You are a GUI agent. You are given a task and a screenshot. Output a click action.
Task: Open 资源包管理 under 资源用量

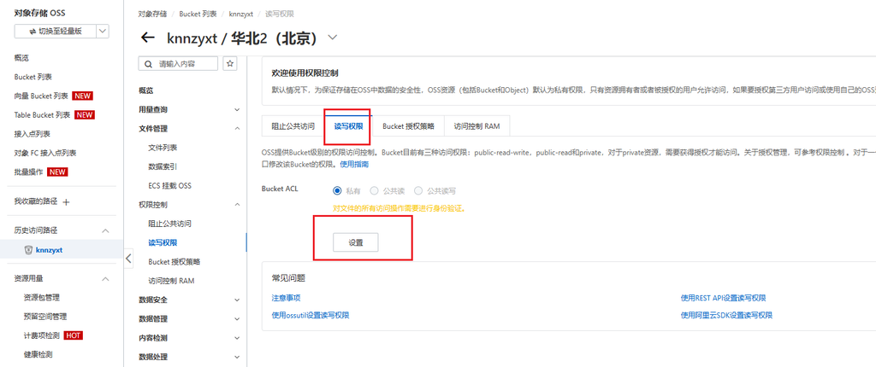pyautogui.click(x=41, y=297)
